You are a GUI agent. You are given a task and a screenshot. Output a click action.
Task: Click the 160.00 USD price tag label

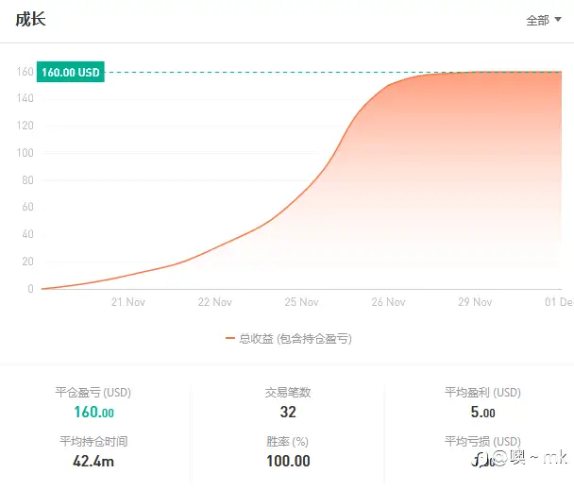(71, 72)
